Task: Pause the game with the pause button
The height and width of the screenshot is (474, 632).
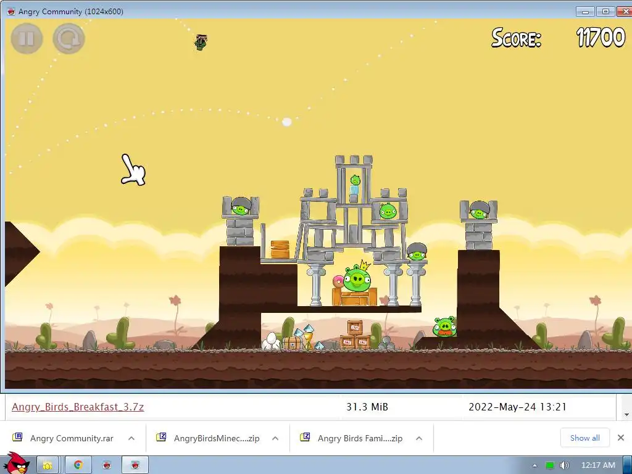Action: [27, 39]
